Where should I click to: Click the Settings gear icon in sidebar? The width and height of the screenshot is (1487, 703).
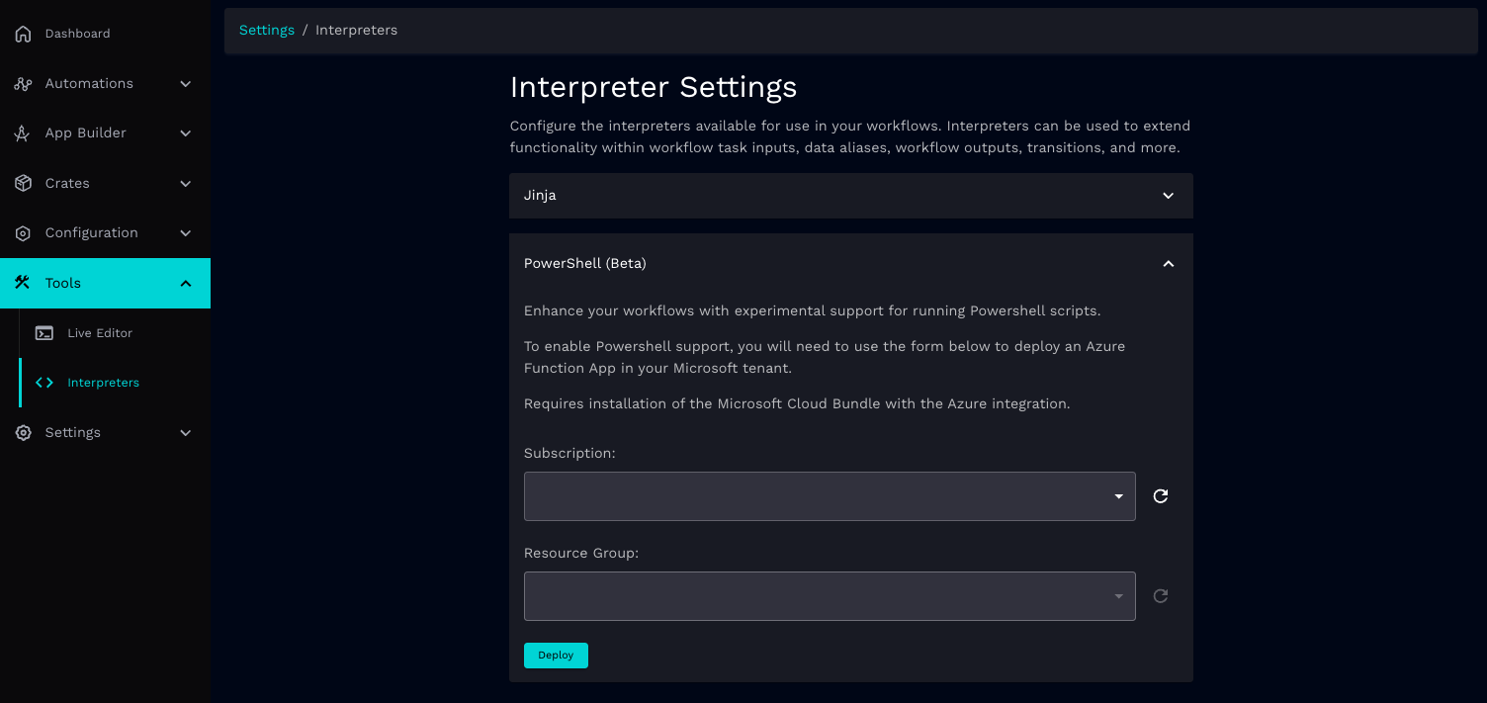tap(23, 433)
